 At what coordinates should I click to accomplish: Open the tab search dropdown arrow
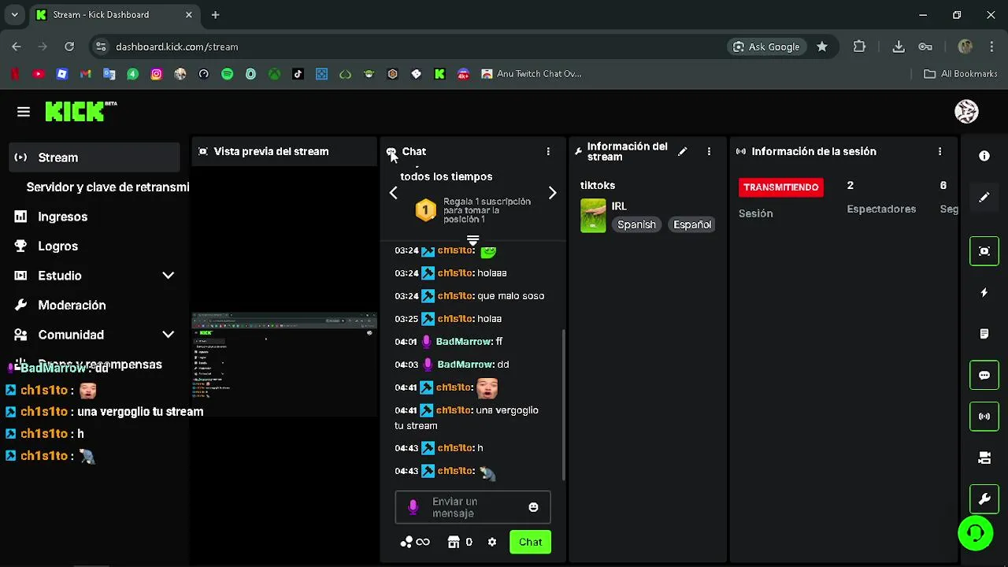(x=14, y=14)
